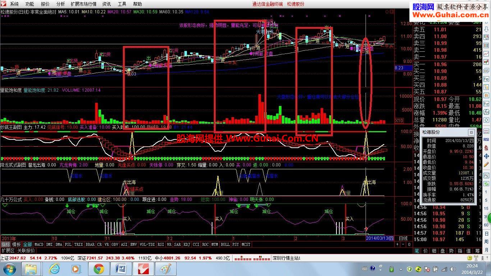
Task: Open Google Chrome from the taskbar
Action: tap(98, 269)
